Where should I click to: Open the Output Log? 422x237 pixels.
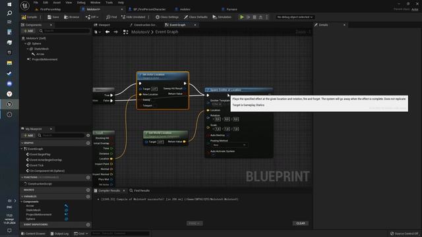(59, 234)
